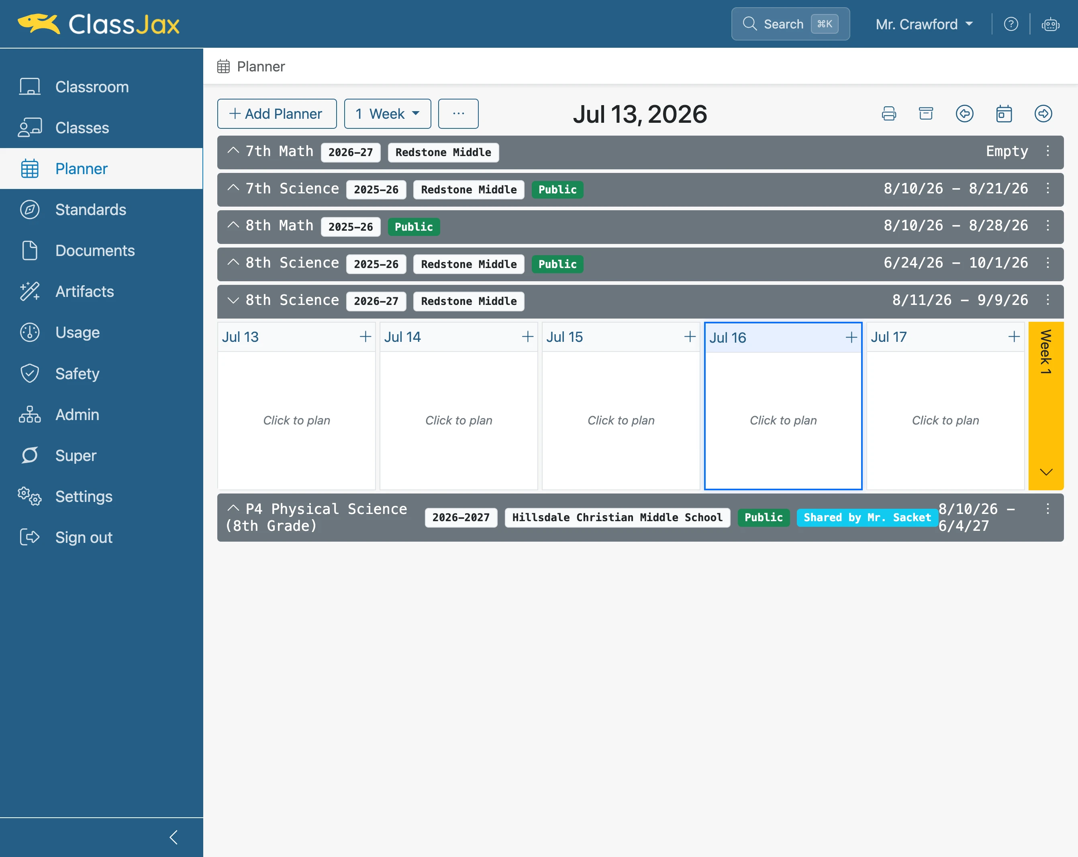Open options menu for 8th Math planner

(x=1047, y=226)
